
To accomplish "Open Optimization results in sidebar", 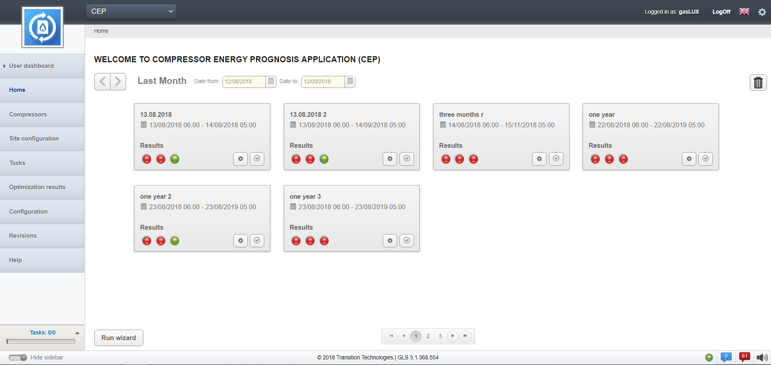I will click(37, 187).
